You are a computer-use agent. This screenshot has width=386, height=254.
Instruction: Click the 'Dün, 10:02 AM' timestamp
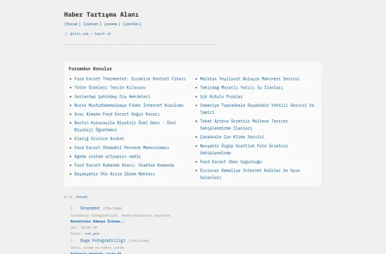pos(84,228)
